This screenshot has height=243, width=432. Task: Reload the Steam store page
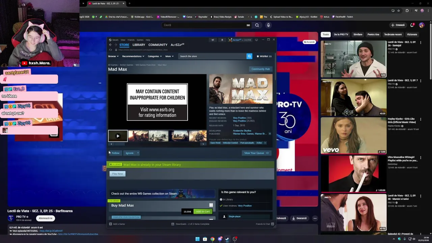coord(110,50)
